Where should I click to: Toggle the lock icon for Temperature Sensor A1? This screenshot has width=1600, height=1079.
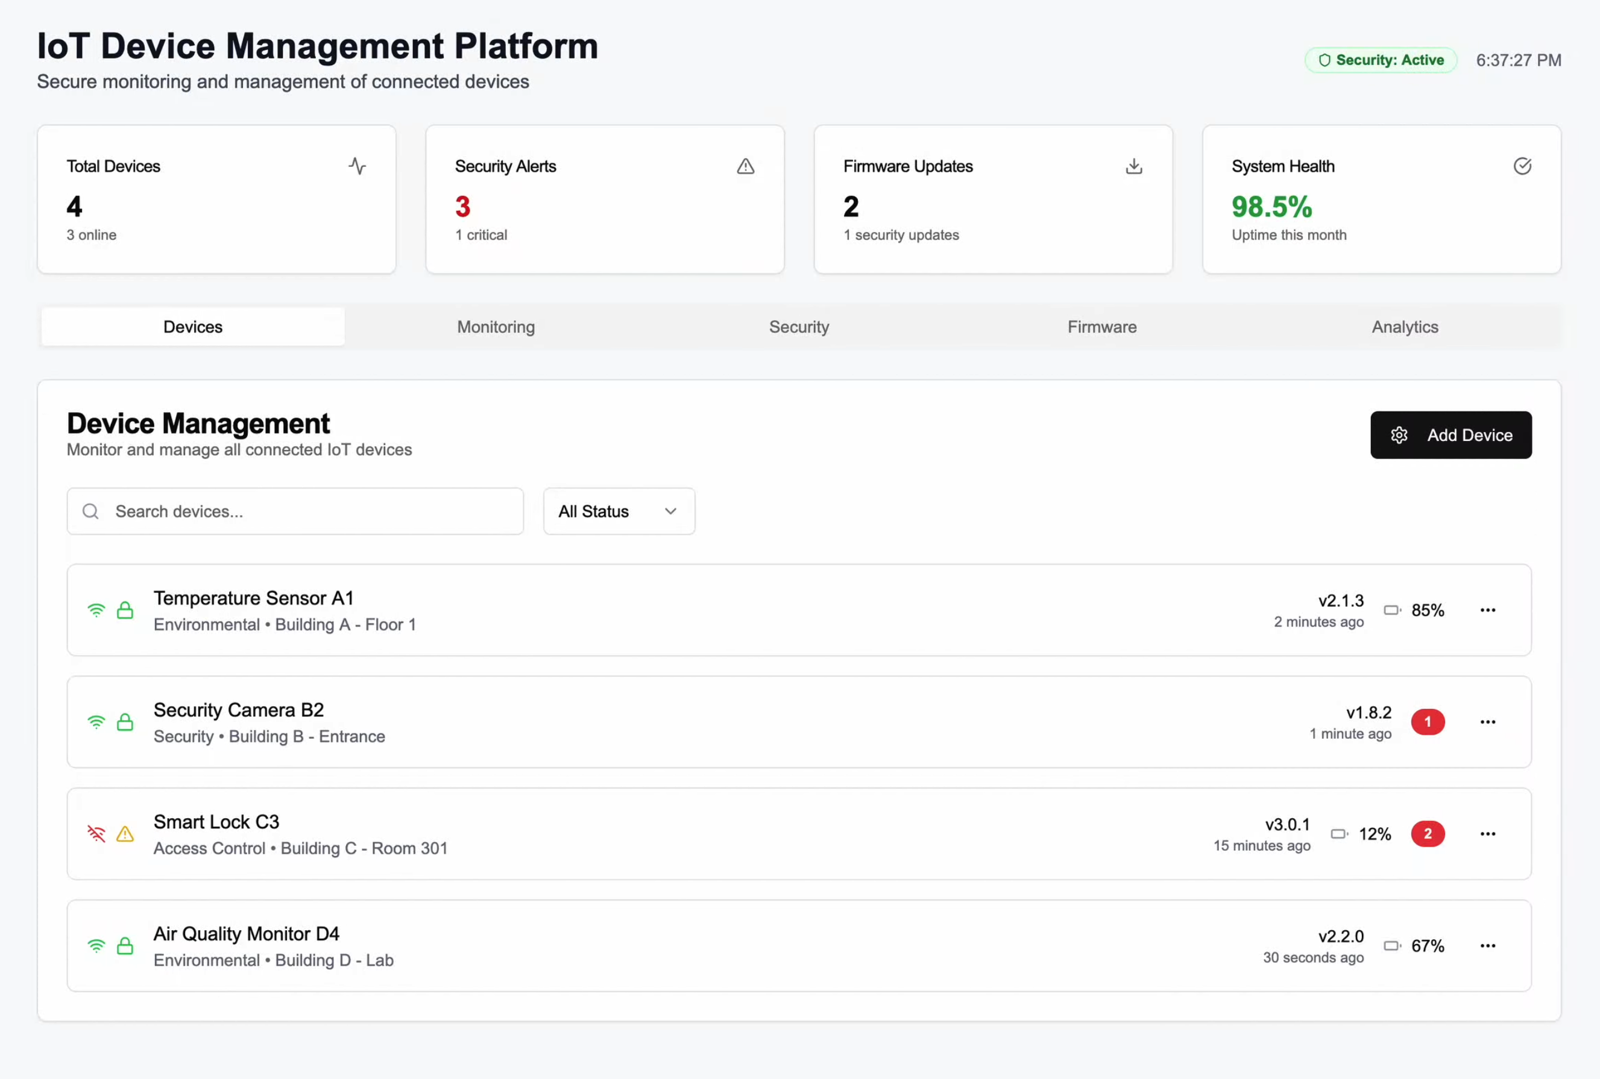(125, 610)
